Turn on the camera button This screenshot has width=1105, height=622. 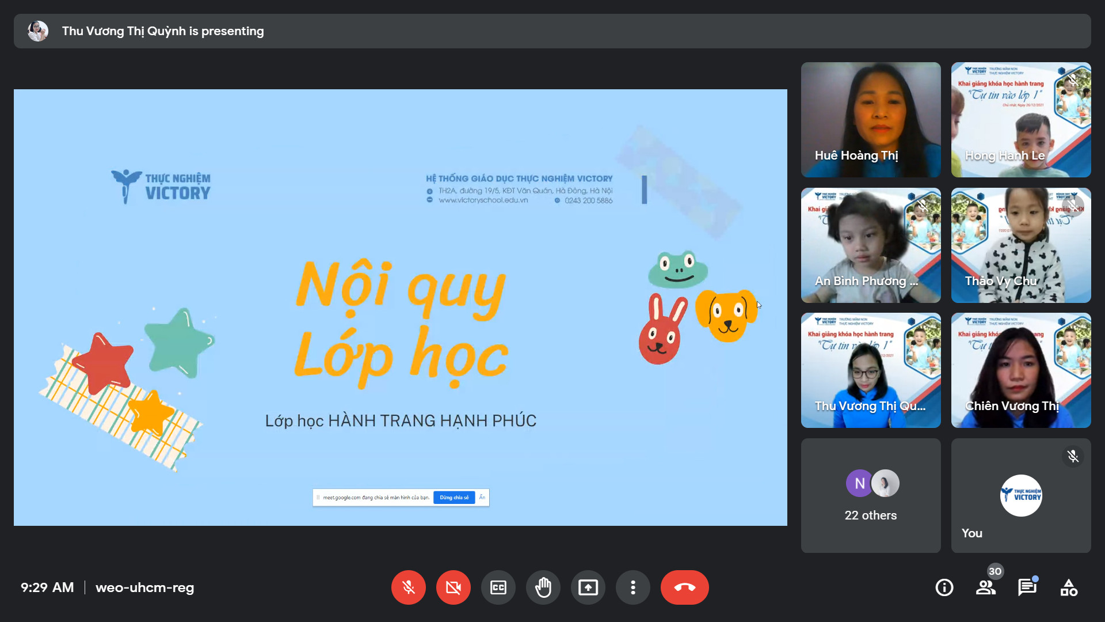[x=453, y=587]
